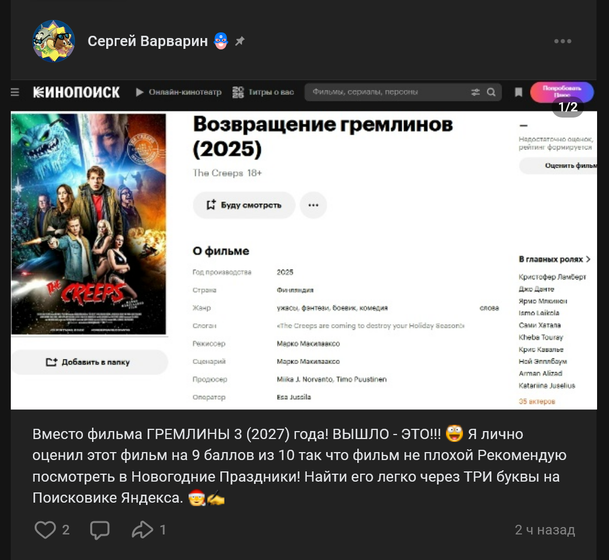Viewport: 609px width, 560px height.
Task: Click the search magnifier icon
Action: point(491,93)
